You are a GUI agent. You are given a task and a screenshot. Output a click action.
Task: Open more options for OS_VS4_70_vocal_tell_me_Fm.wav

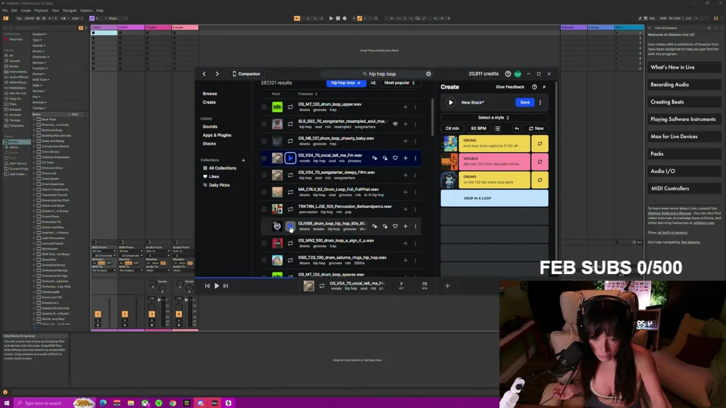click(x=415, y=158)
